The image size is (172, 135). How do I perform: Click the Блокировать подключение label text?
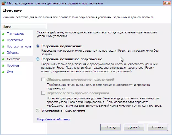point(63,110)
